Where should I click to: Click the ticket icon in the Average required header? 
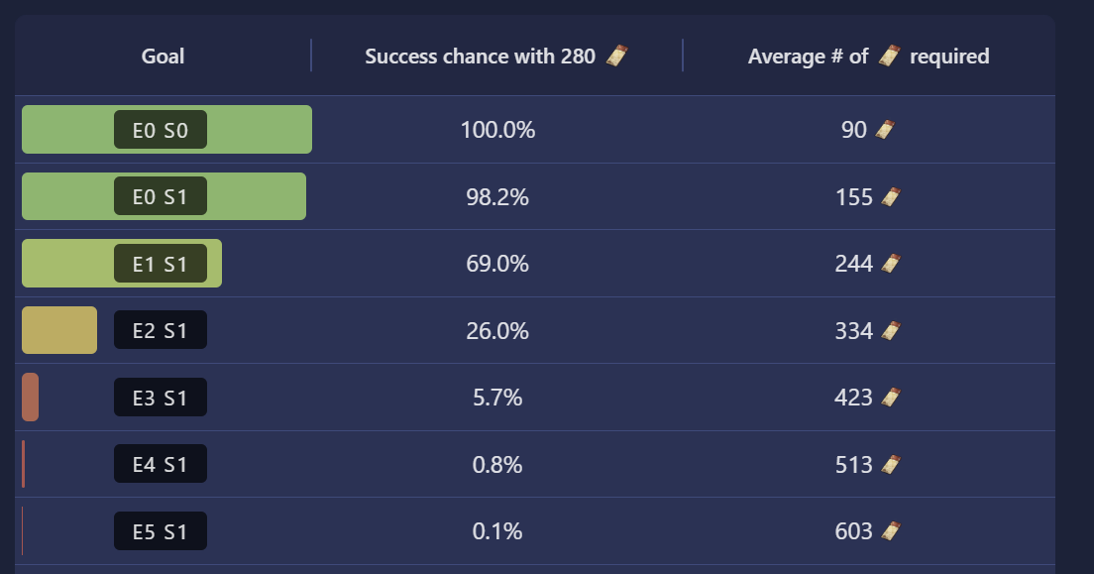[x=889, y=56]
